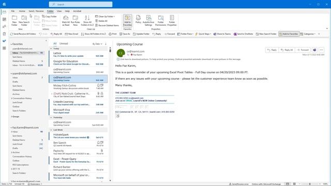Toggle Add to Favorites in the ribbon
This screenshot has height=186, width=331.
point(128,21)
